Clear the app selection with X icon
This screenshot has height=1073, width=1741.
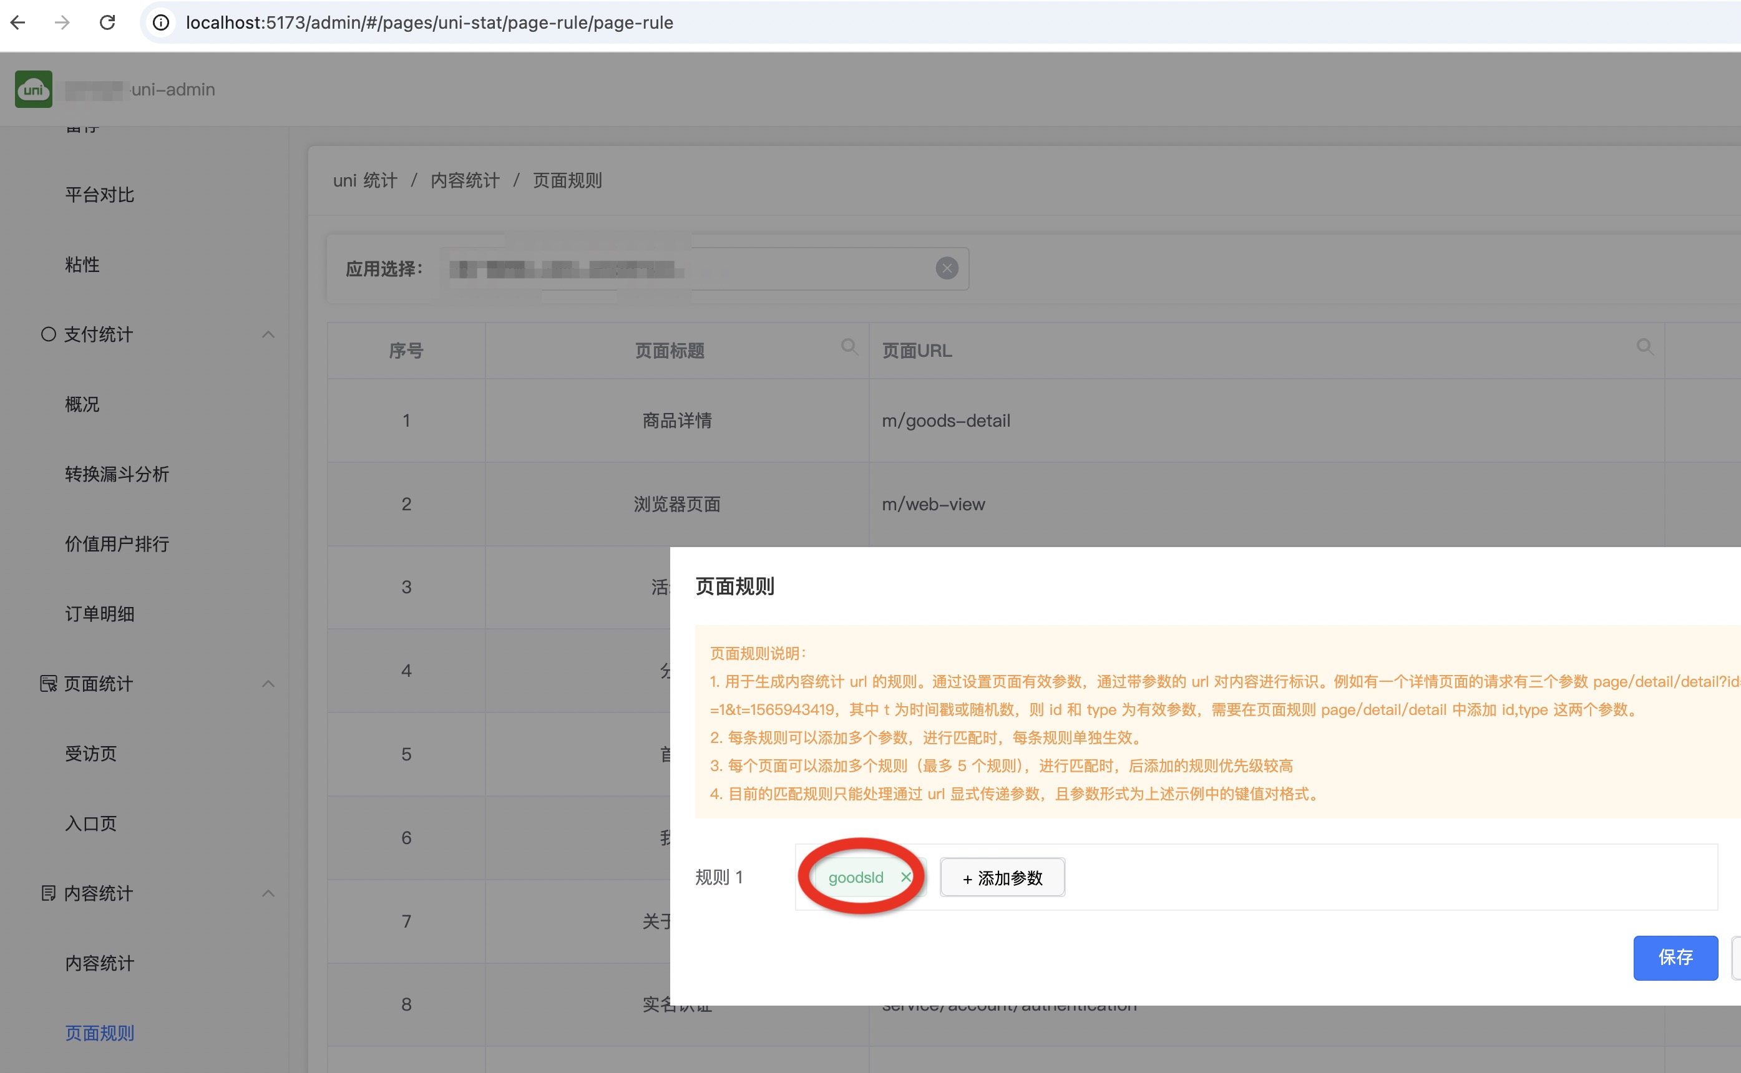pyautogui.click(x=946, y=268)
